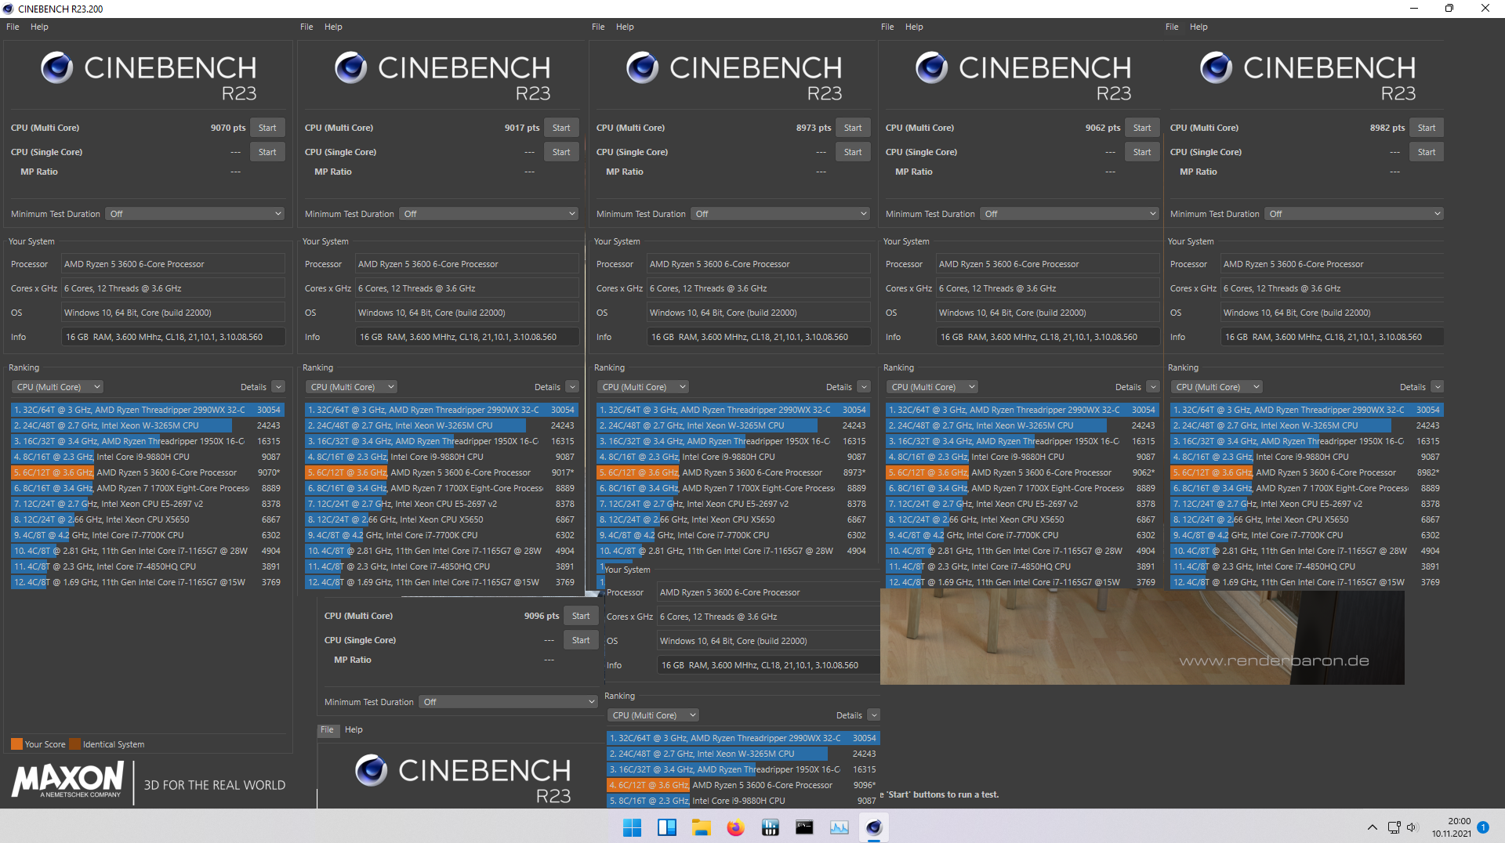
Task: Launch Firefox from the taskbar
Action: pyautogui.click(x=735, y=827)
